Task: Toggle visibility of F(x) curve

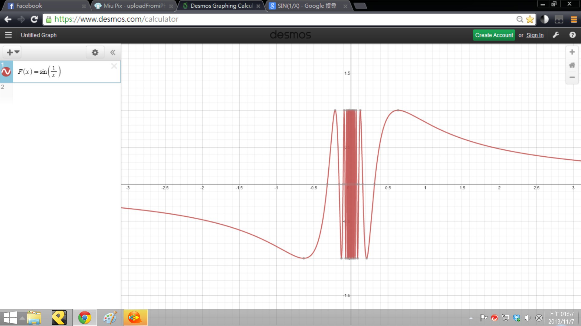Action: (6, 72)
